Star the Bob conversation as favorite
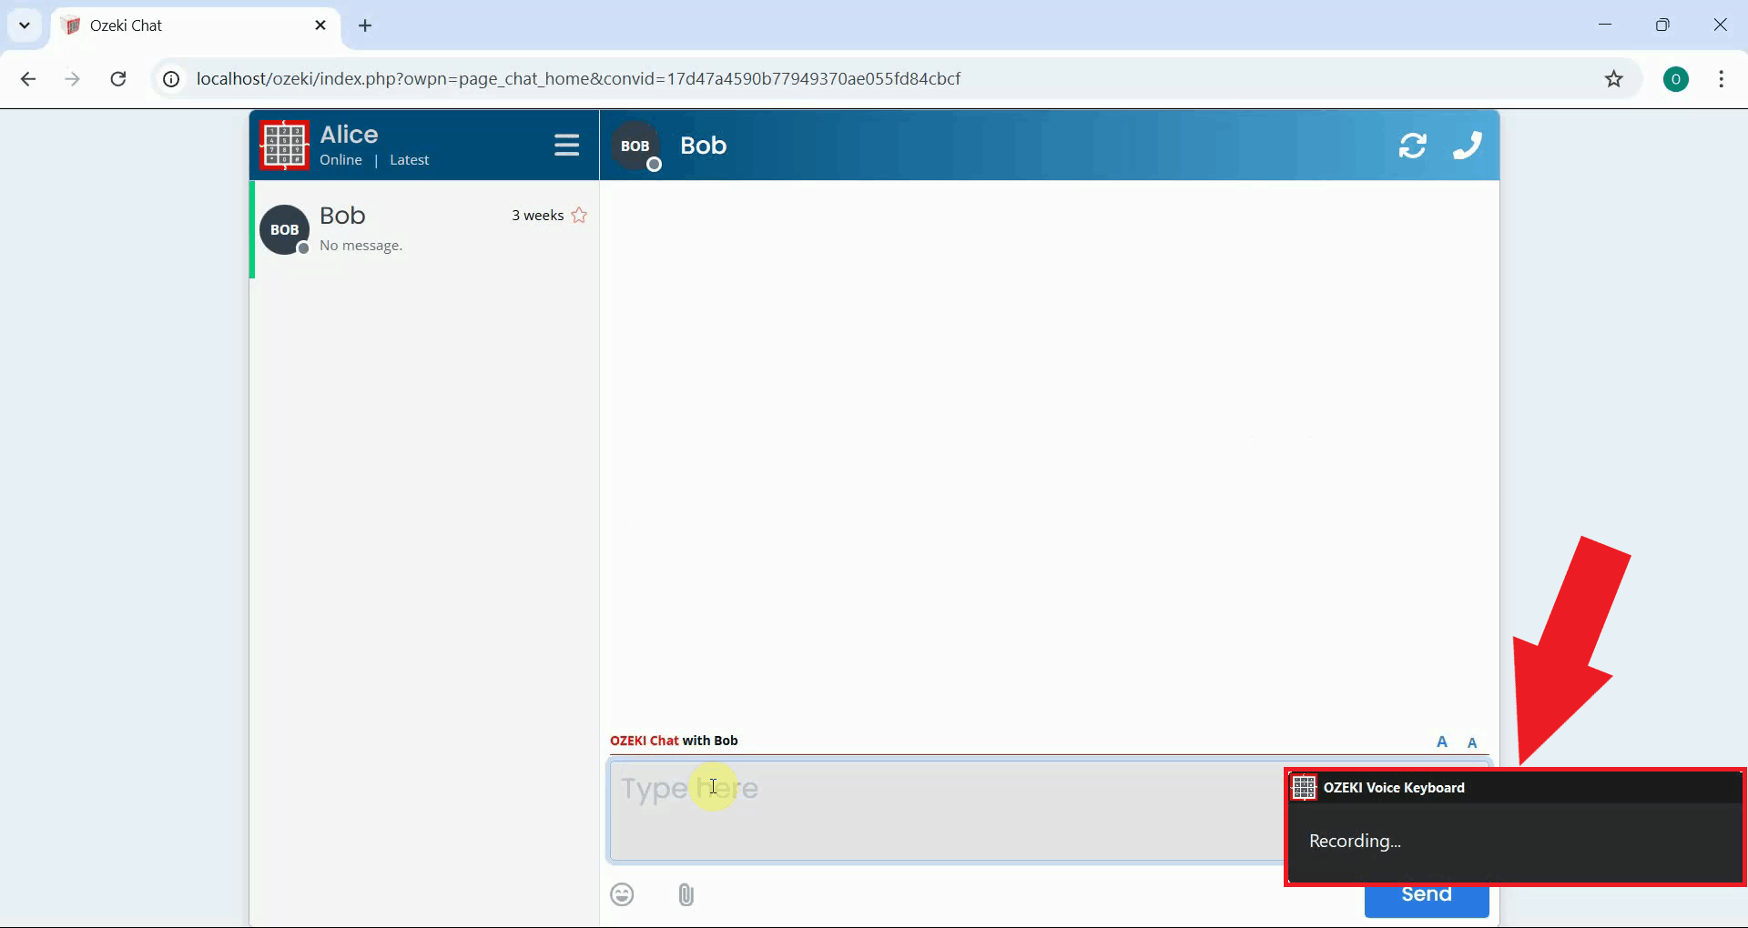The width and height of the screenshot is (1748, 928). coord(580,215)
